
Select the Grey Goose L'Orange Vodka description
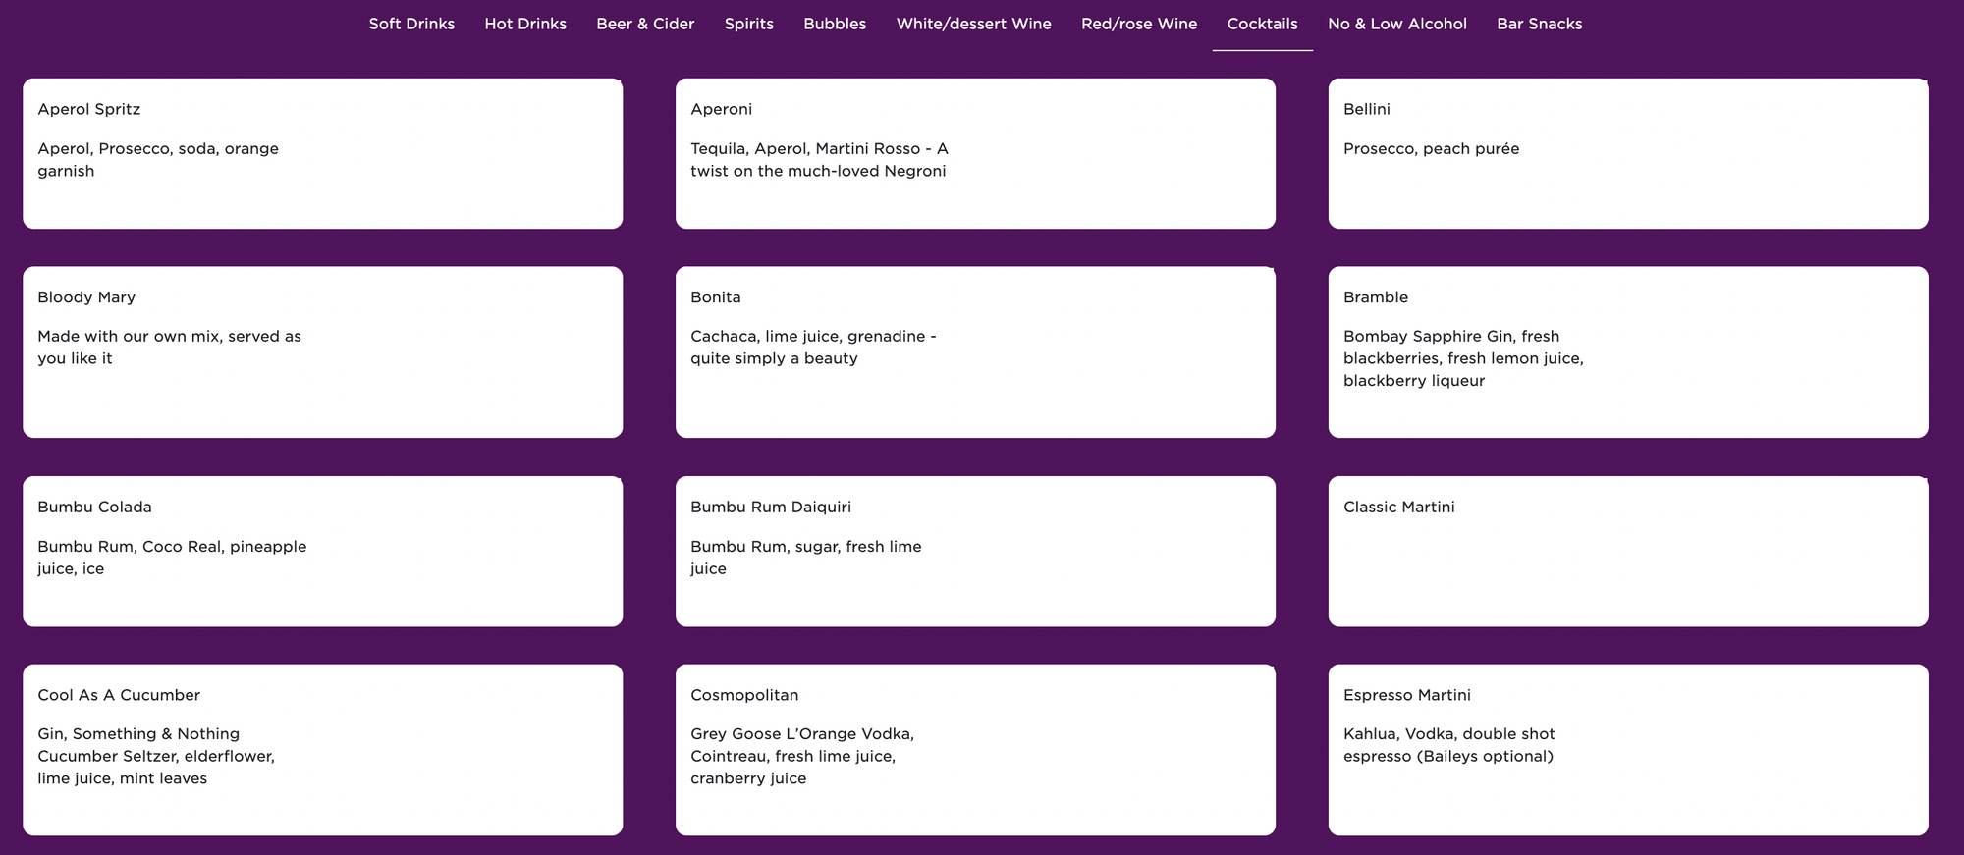802,756
